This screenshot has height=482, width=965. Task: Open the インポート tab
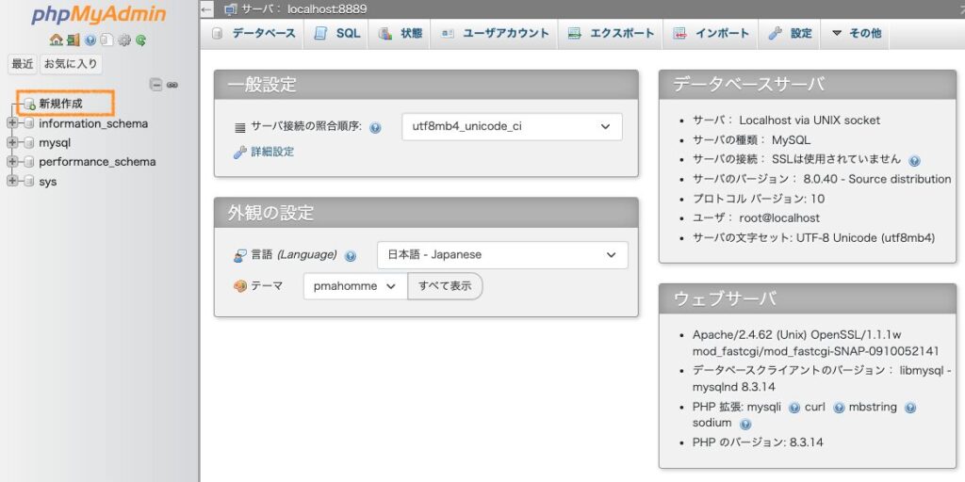click(711, 33)
